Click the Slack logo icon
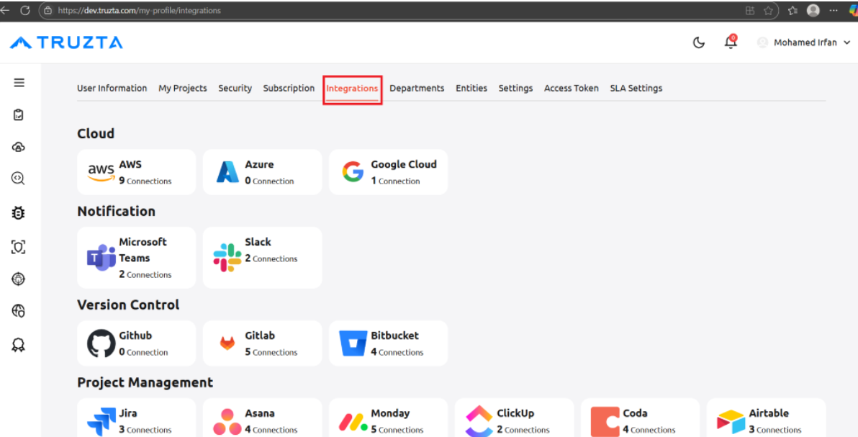Image resolution: width=858 pixels, height=437 pixels. [x=227, y=258]
